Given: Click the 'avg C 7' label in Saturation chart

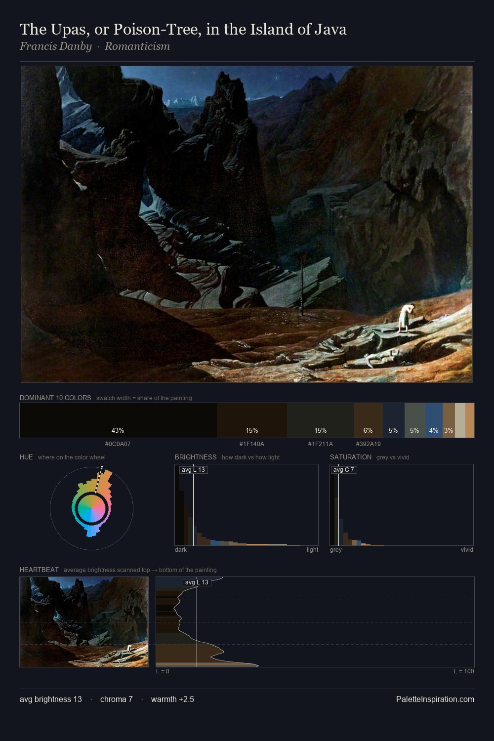Looking at the screenshot, I should [x=344, y=470].
